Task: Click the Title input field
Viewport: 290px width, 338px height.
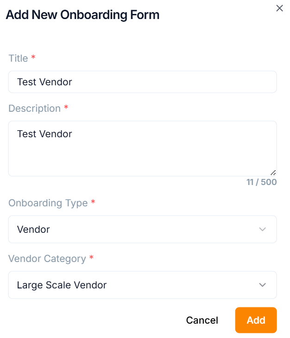Action: point(142,82)
